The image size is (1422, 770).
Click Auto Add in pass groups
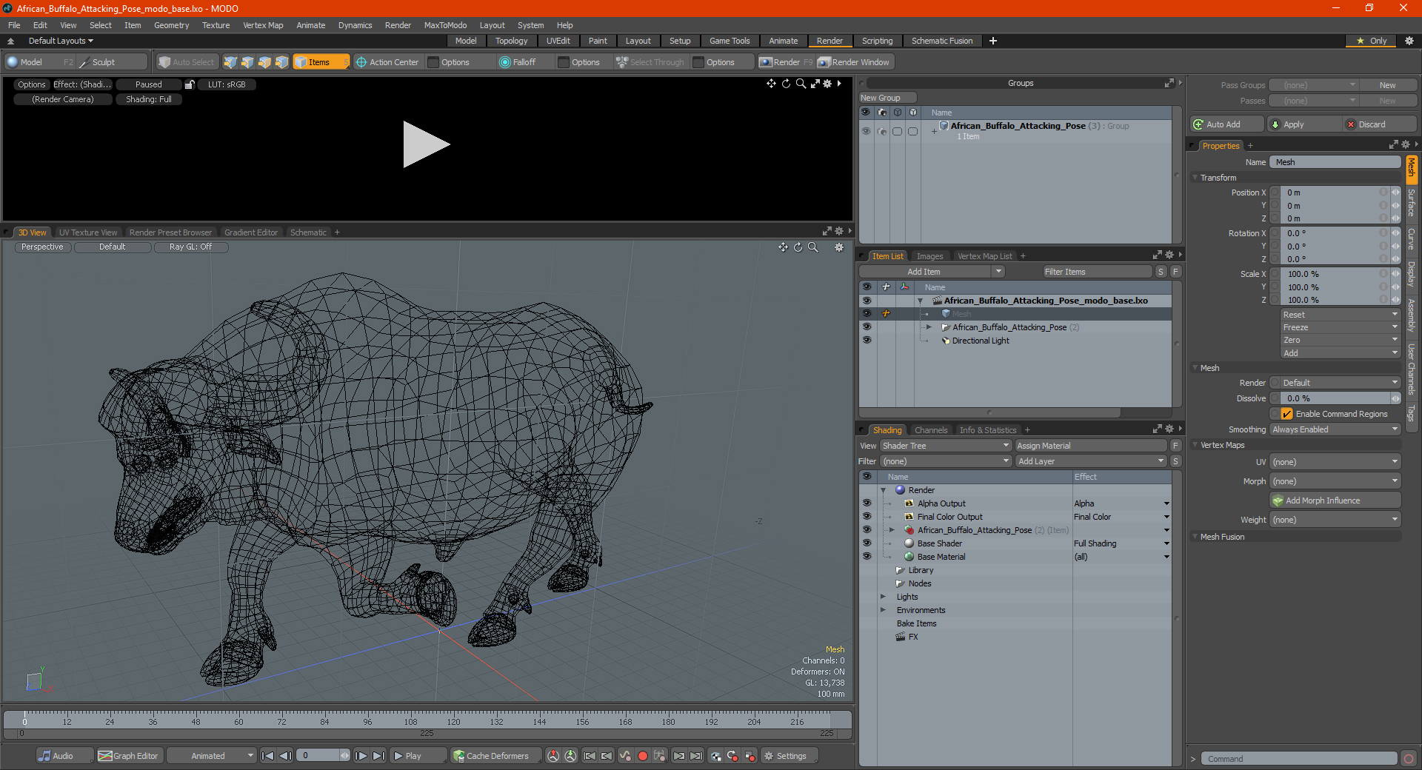[x=1226, y=124]
